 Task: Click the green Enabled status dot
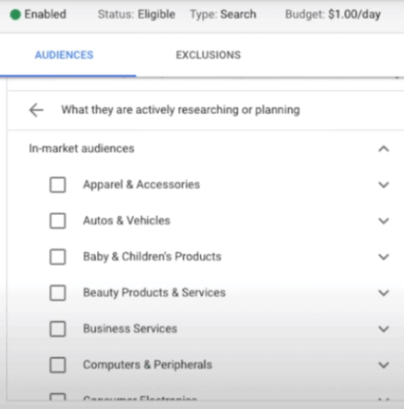click(15, 14)
